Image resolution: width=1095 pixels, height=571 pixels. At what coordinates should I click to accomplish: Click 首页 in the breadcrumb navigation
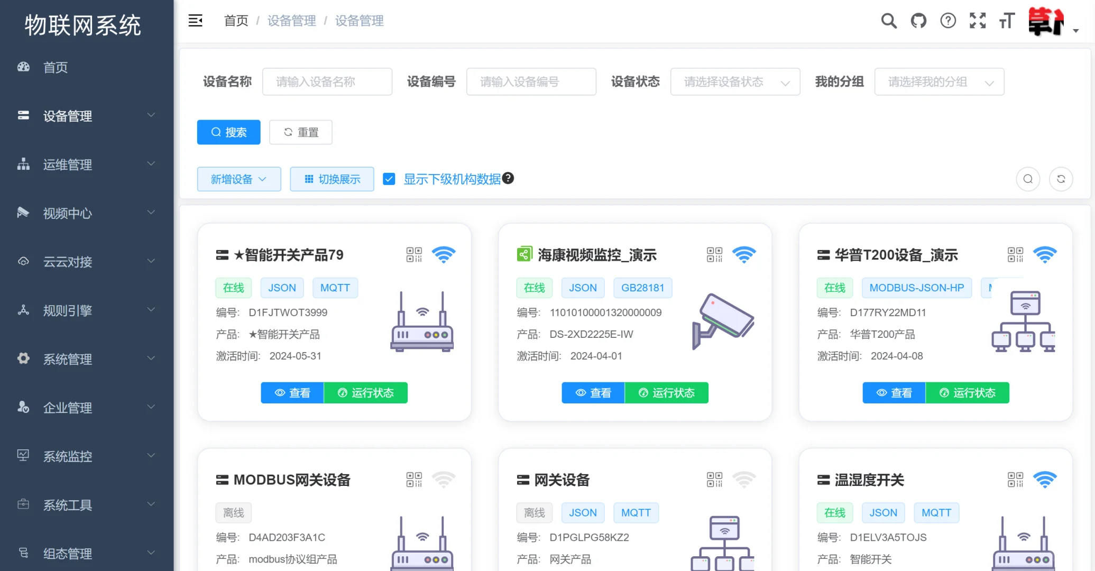[236, 21]
